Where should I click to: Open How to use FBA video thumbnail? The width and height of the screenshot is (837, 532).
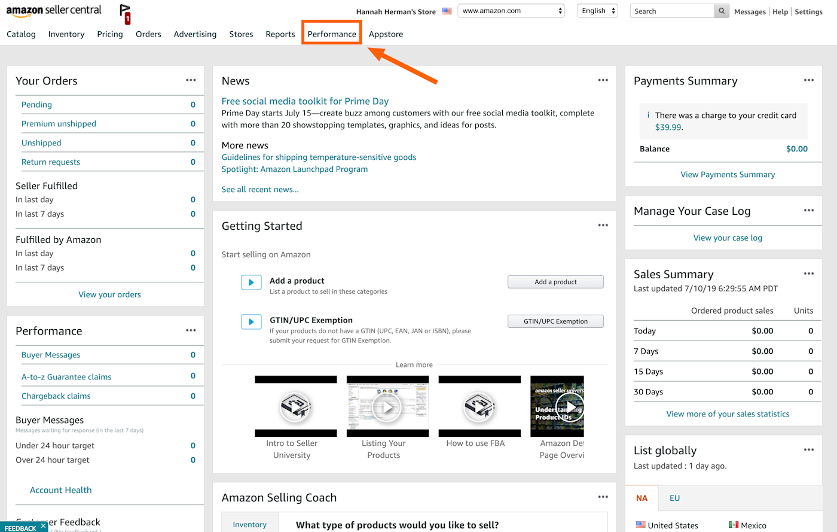tap(479, 406)
